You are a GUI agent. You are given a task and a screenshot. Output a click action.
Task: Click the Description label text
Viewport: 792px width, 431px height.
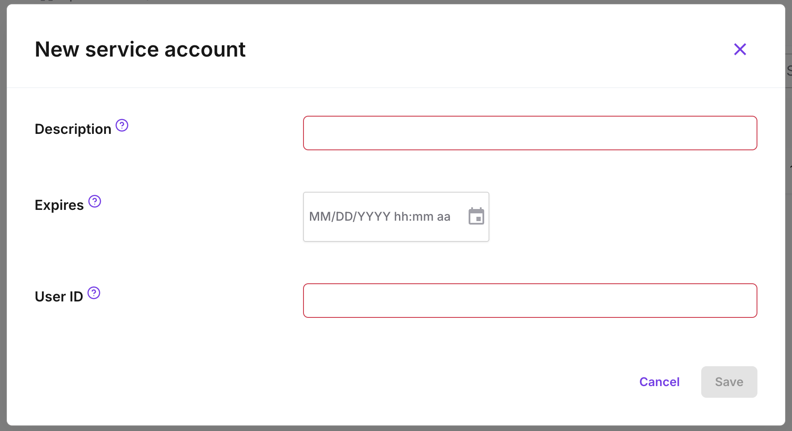point(73,128)
